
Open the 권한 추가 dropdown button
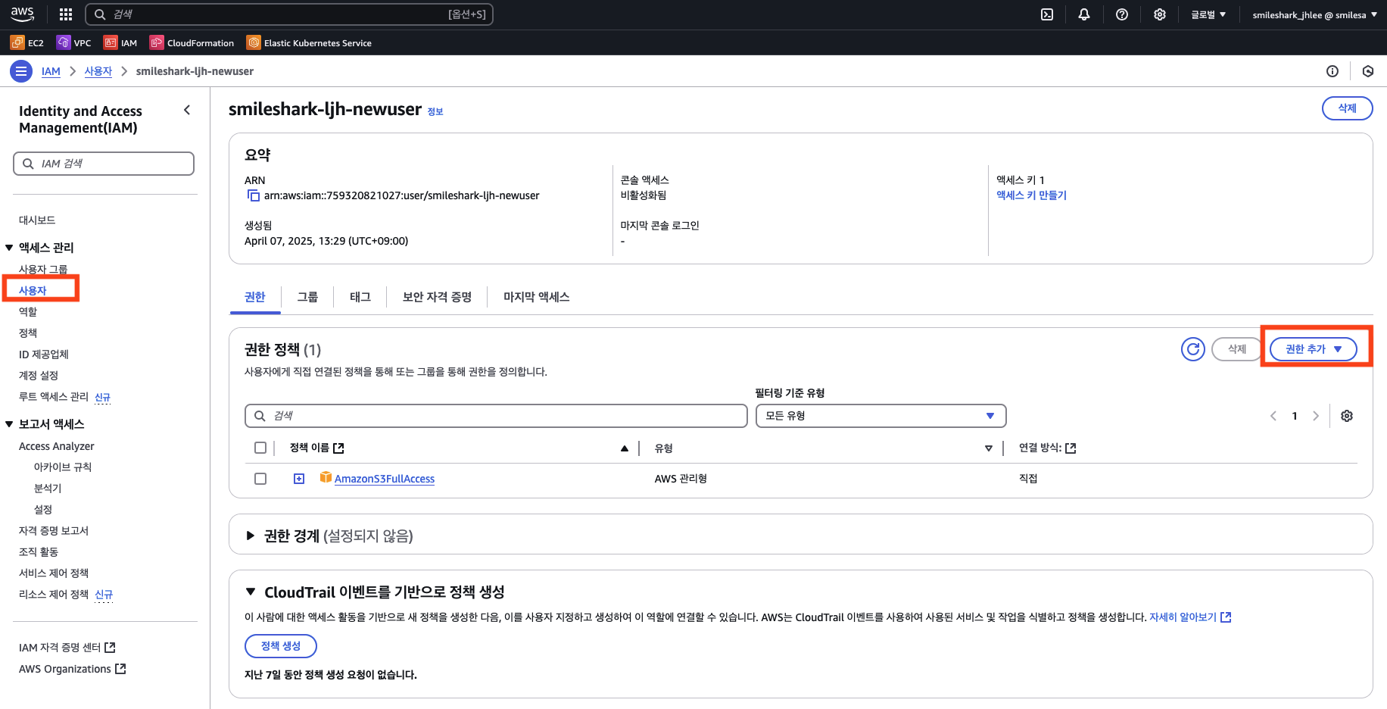tap(1313, 349)
